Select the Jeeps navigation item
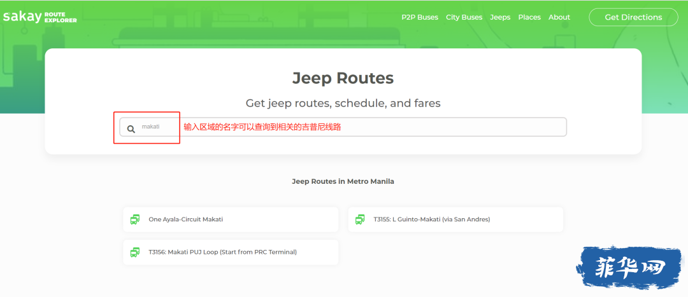This screenshot has height=297, width=688. [500, 18]
